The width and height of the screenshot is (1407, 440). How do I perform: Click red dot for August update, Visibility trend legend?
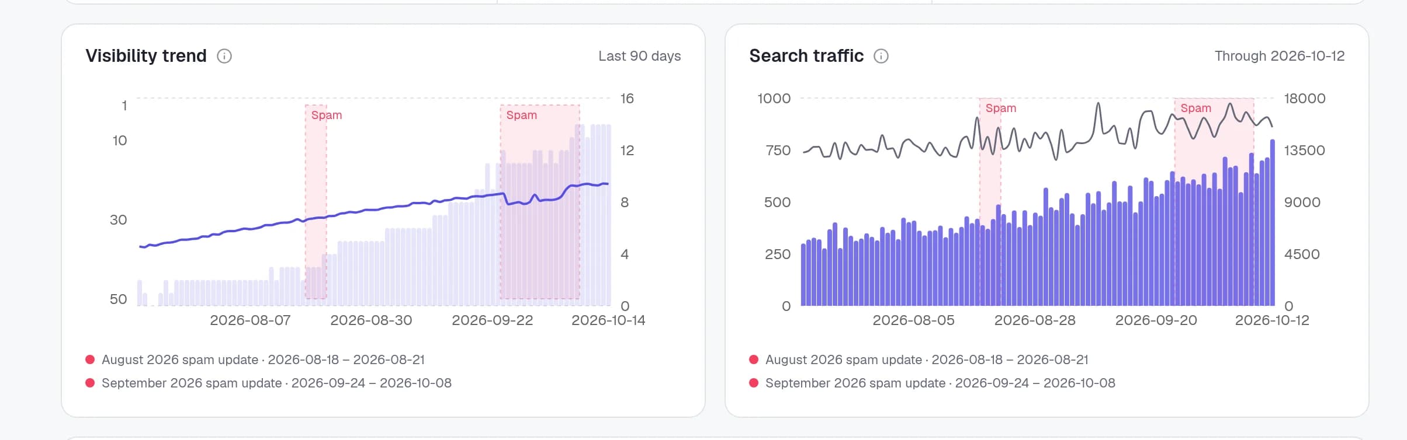(90, 359)
